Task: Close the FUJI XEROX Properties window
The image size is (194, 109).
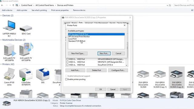Action: 130,18
